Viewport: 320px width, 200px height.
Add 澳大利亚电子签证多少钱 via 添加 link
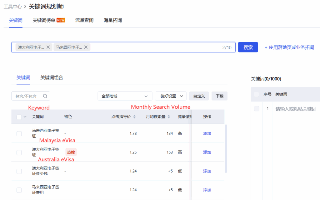coord(207,171)
